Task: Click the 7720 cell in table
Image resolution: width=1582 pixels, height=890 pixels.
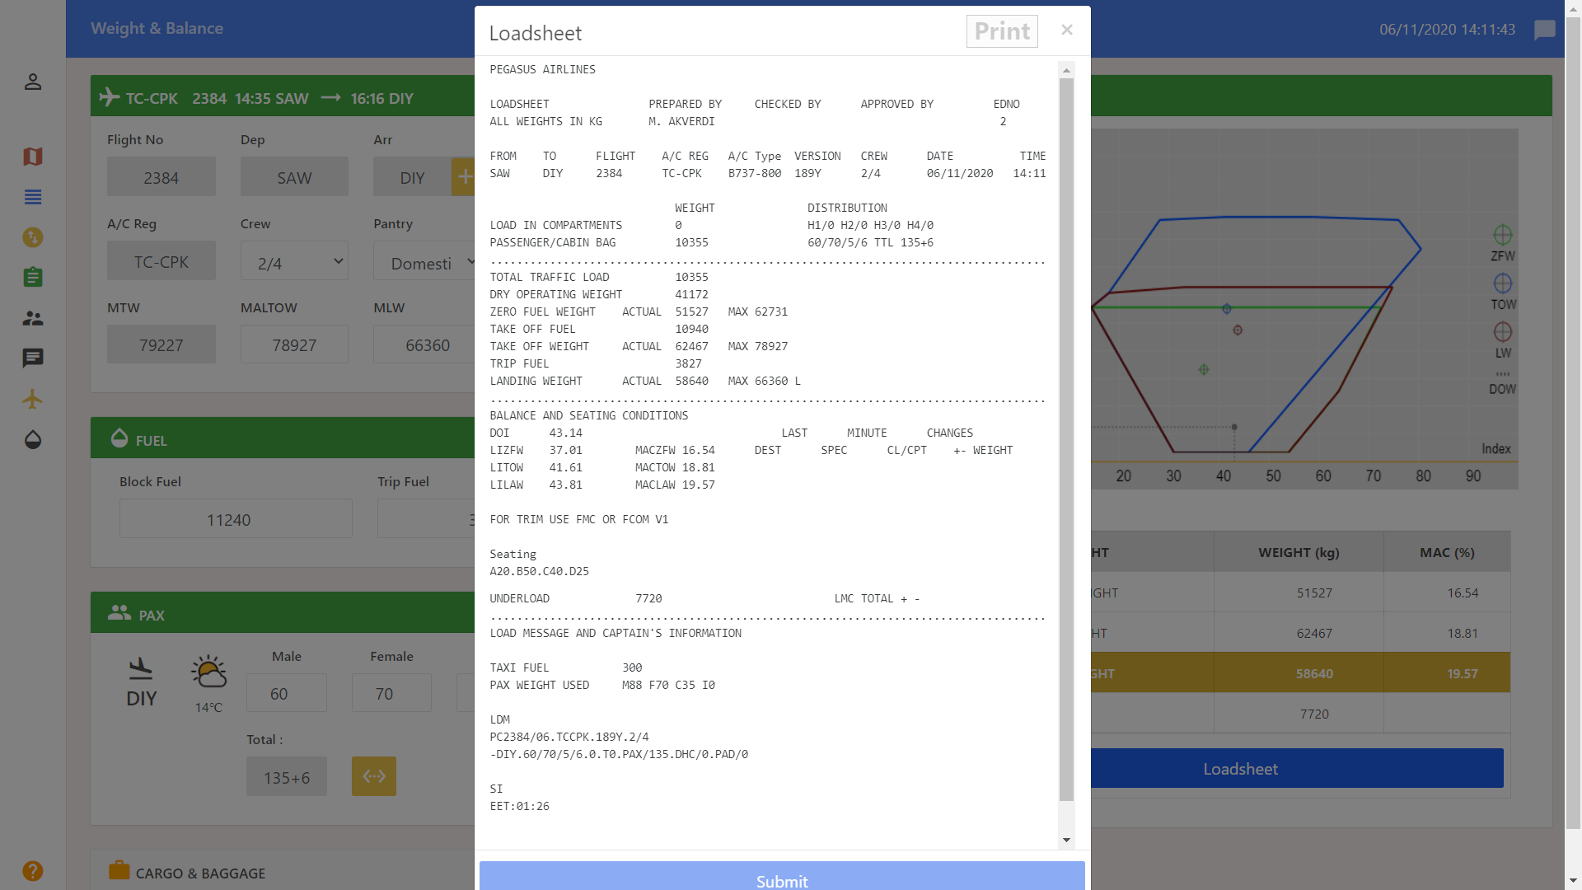Action: pyautogui.click(x=1299, y=714)
